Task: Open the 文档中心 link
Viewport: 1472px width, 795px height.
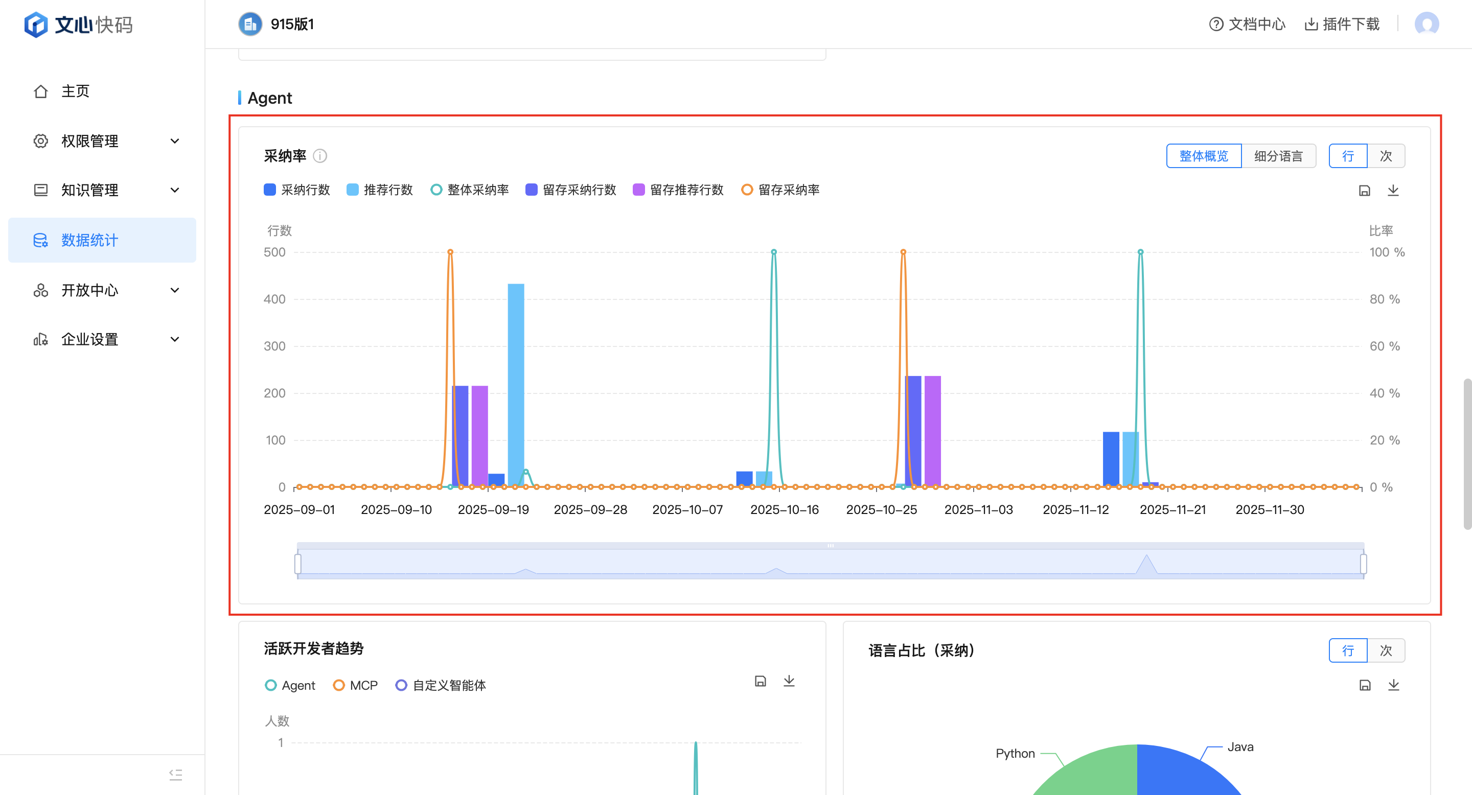Action: click(x=1247, y=24)
